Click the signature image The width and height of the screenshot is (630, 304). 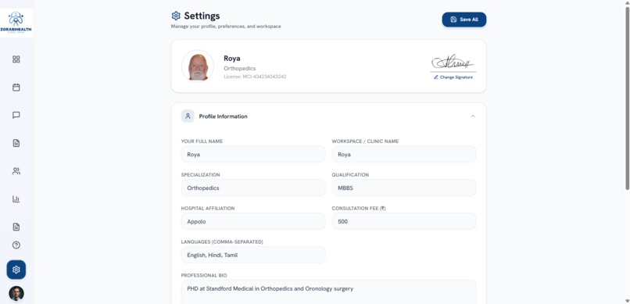453,63
